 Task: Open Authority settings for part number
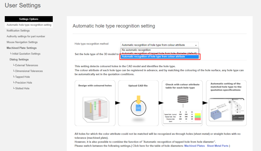coord(26,36)
